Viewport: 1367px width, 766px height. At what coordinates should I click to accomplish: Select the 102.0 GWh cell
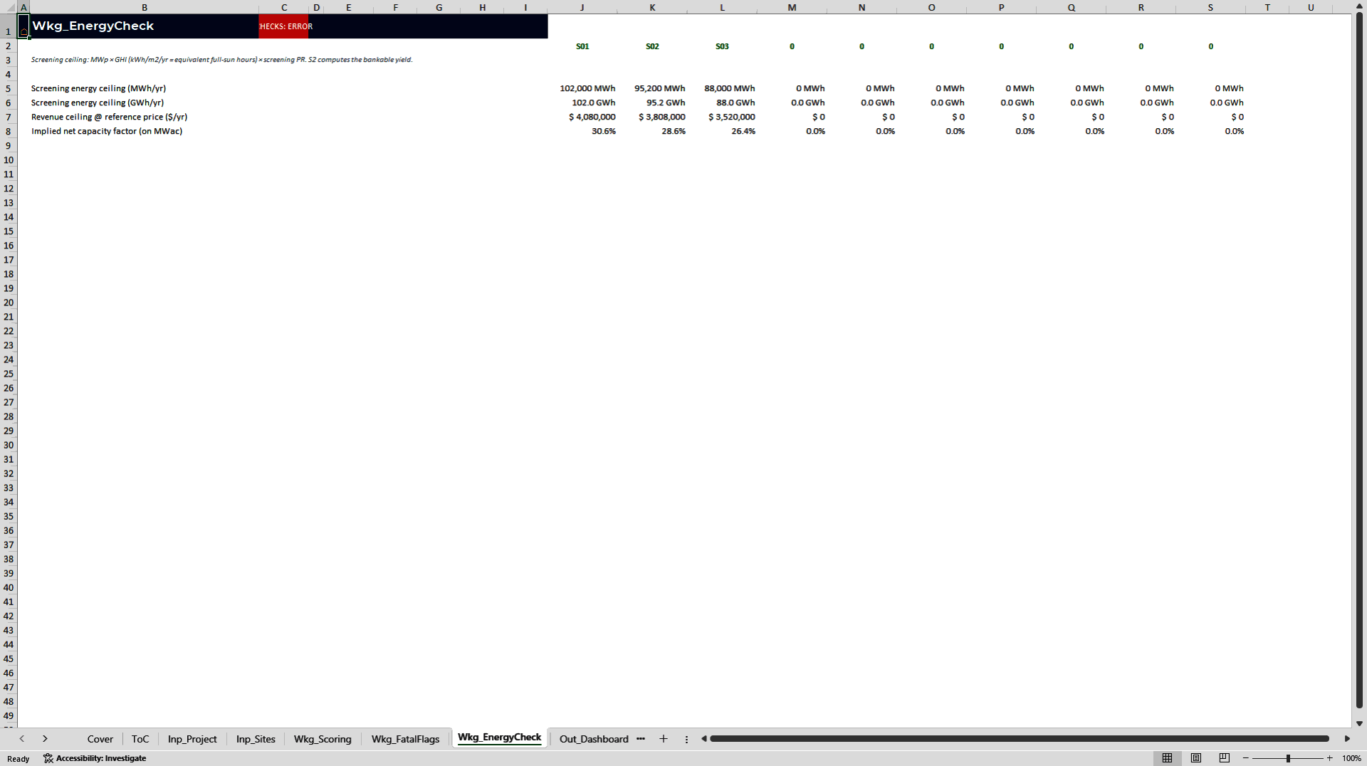pos(582,103)
